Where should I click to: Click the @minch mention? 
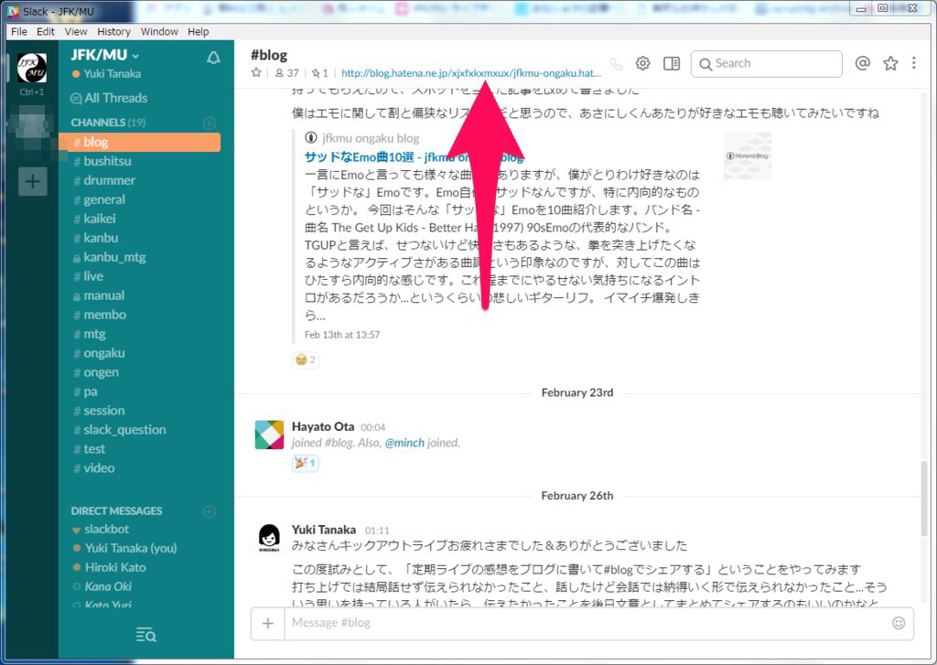404,443
